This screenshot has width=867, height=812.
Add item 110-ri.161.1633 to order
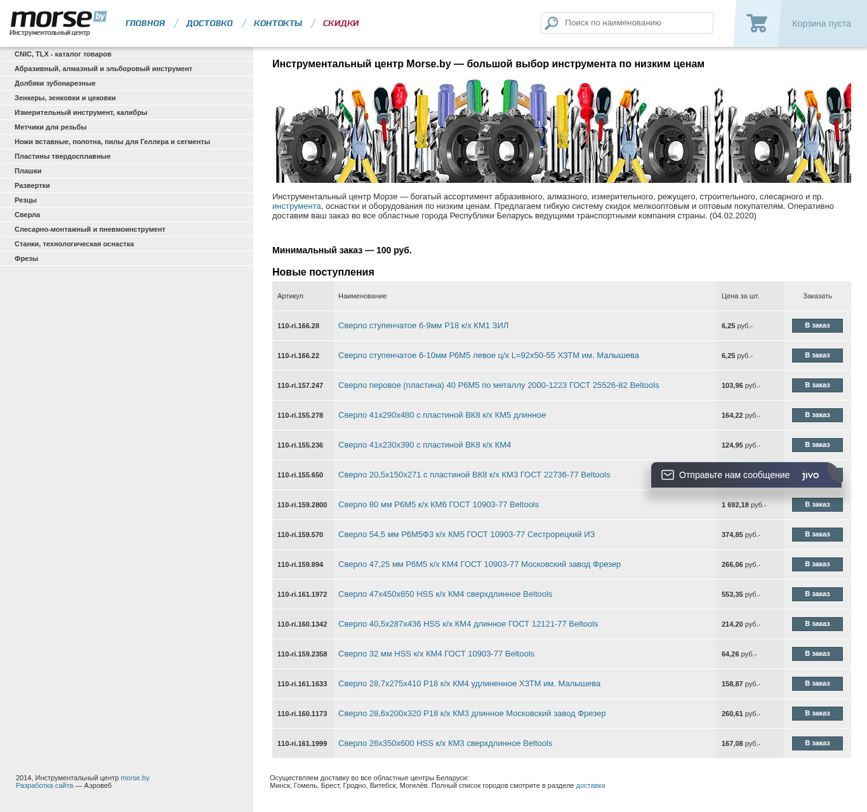point(817,684)
